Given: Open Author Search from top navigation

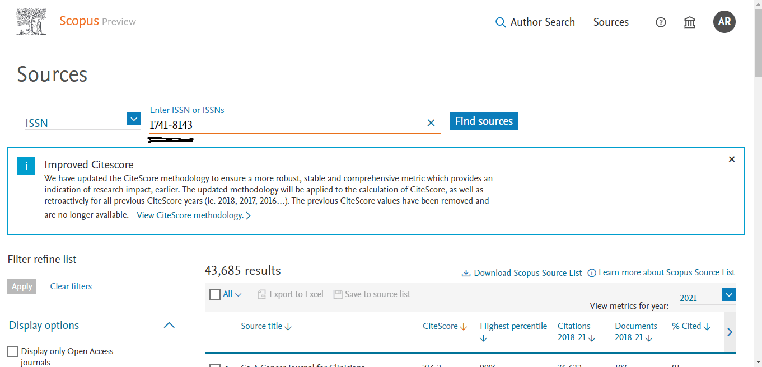Looking at the screenshot, I should [542, 22].
